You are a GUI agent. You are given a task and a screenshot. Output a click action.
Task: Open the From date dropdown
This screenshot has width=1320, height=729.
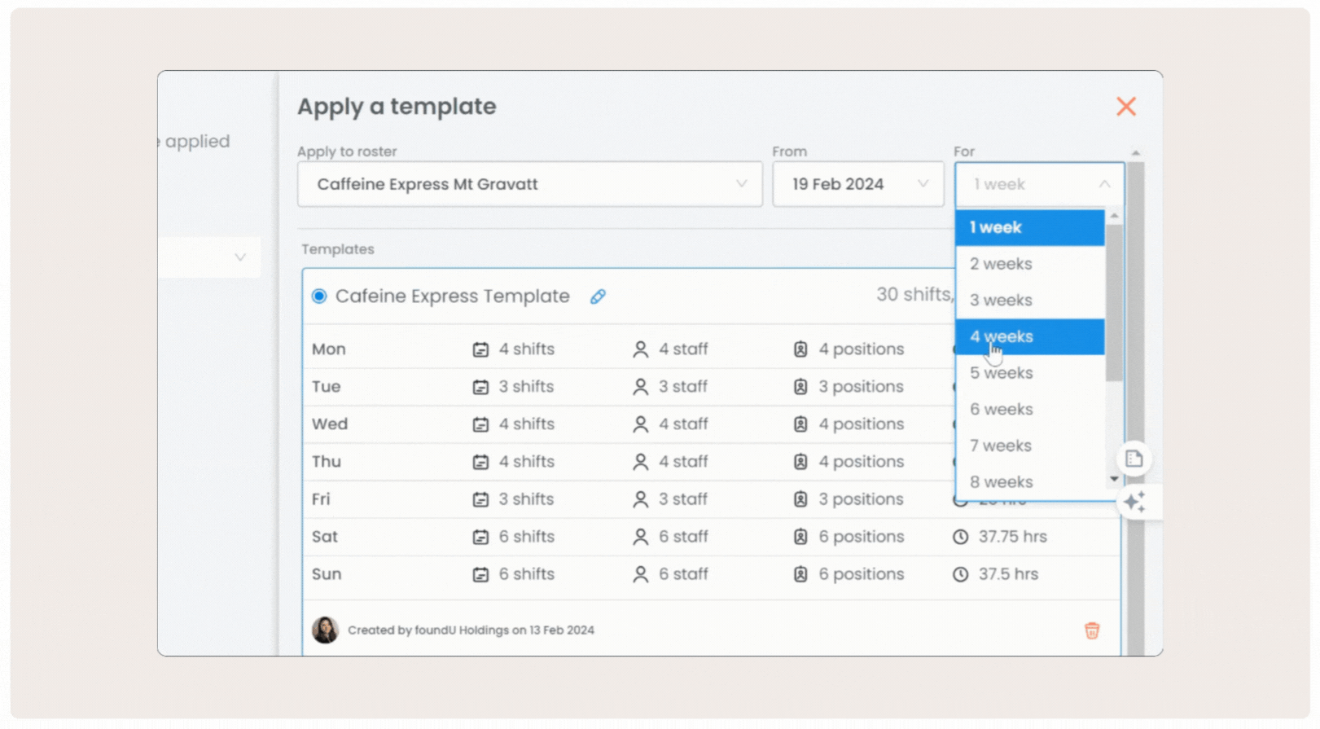point(857,184)
